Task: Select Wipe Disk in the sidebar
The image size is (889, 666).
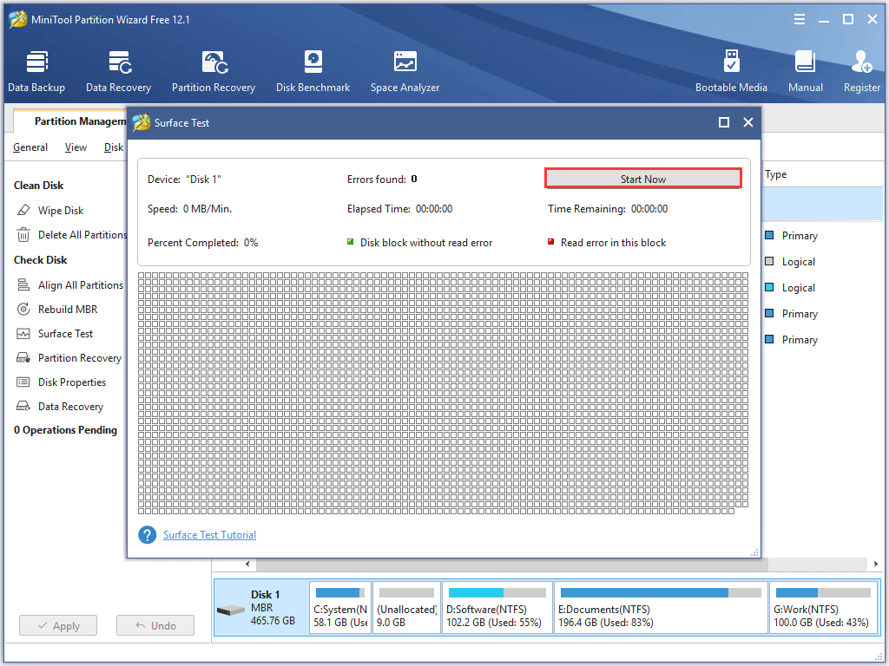Action: [x=61, y=210]
